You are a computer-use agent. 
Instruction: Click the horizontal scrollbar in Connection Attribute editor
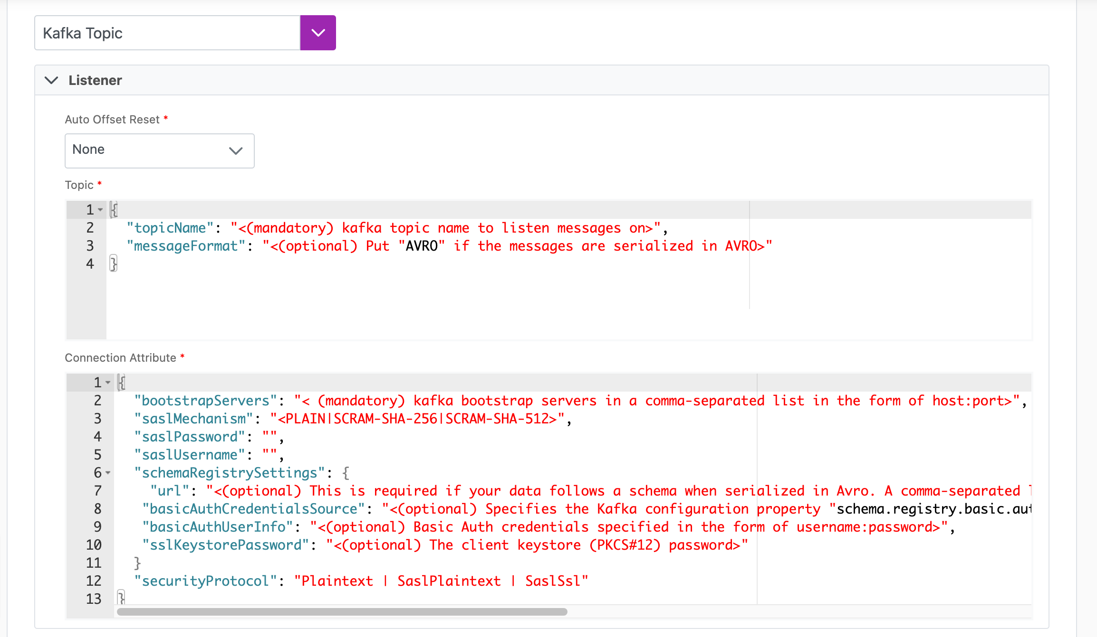[342, 612]
